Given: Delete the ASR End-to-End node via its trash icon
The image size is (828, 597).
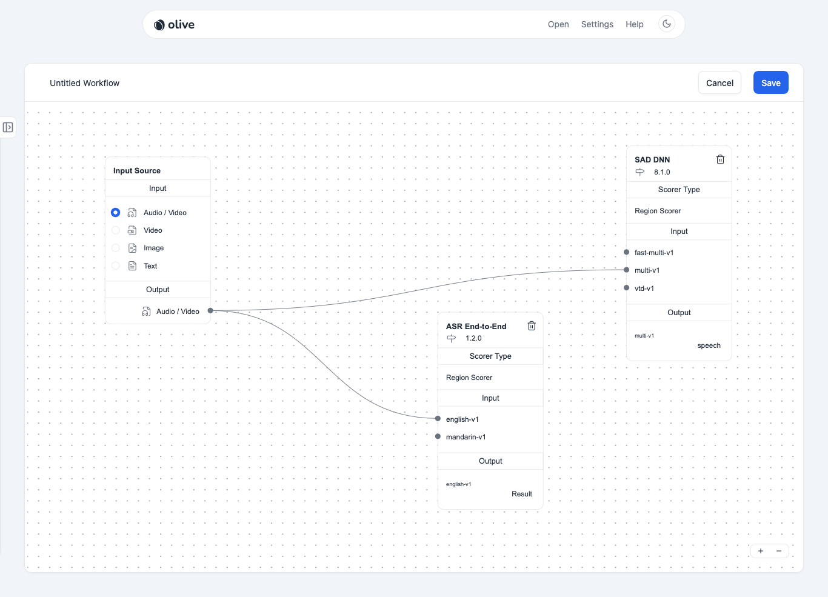Looking at the screenshot, I should [x=532, y=325].
